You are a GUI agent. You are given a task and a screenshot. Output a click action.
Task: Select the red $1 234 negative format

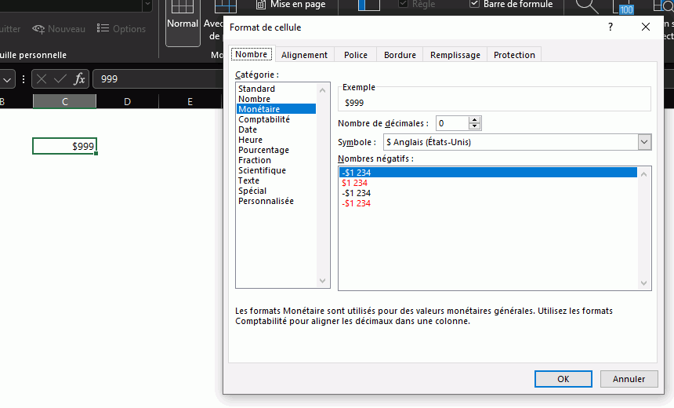click(355, 183)
